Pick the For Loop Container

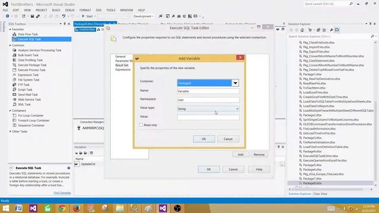31,115
